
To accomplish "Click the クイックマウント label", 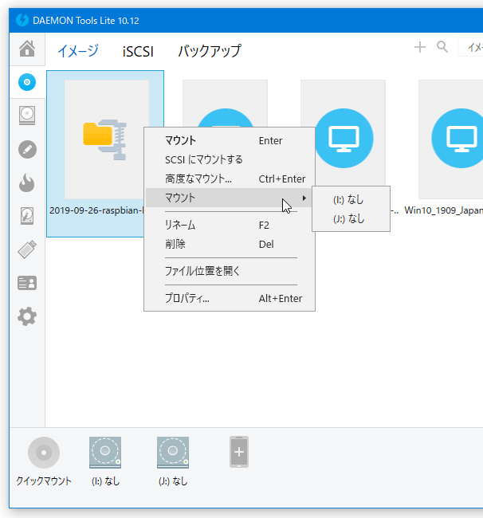I will click(x=44, y=481).
